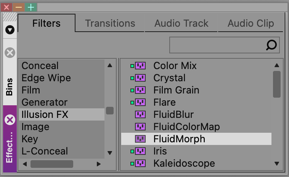
Task: Click inside the effects search field
Action: (217, 45)
